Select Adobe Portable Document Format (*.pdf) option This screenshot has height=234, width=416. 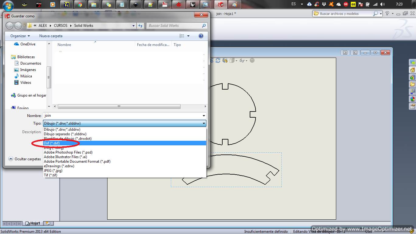125,161
